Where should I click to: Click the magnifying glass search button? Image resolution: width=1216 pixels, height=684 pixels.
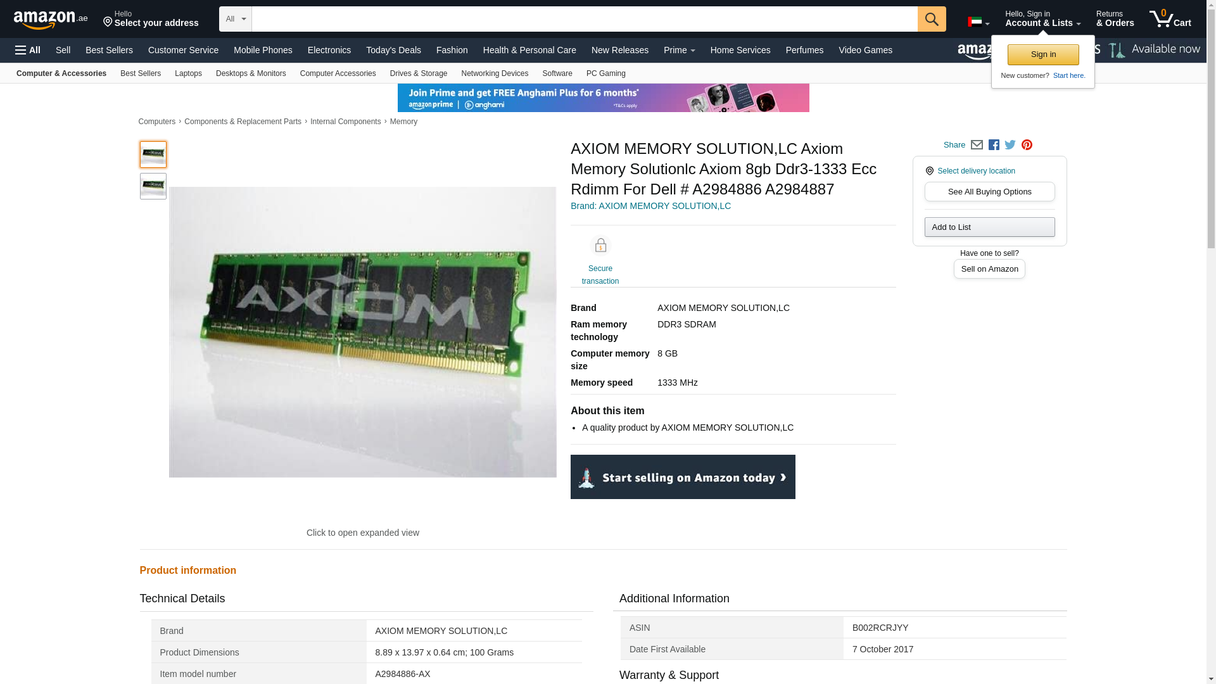931,19
